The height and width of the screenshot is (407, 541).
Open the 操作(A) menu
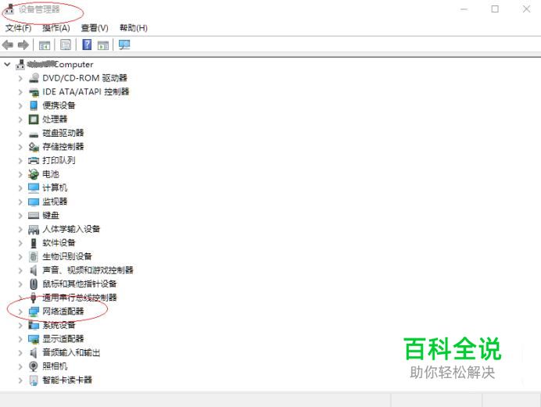[x=56, y=28]
